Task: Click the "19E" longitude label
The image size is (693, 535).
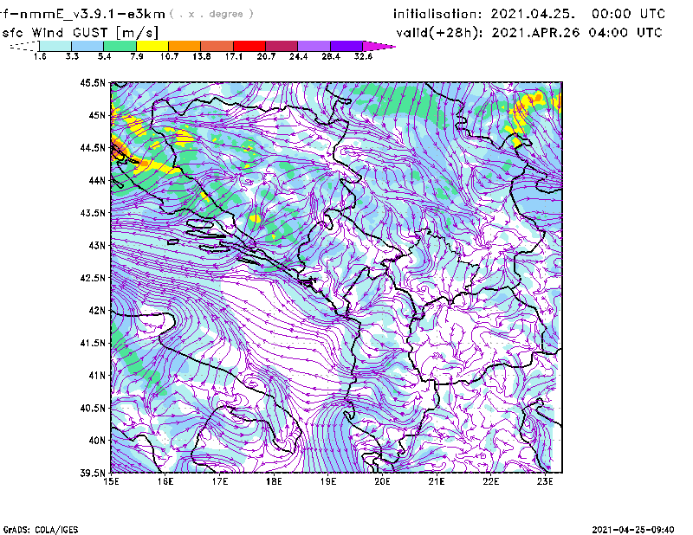Action: [328, 481]
